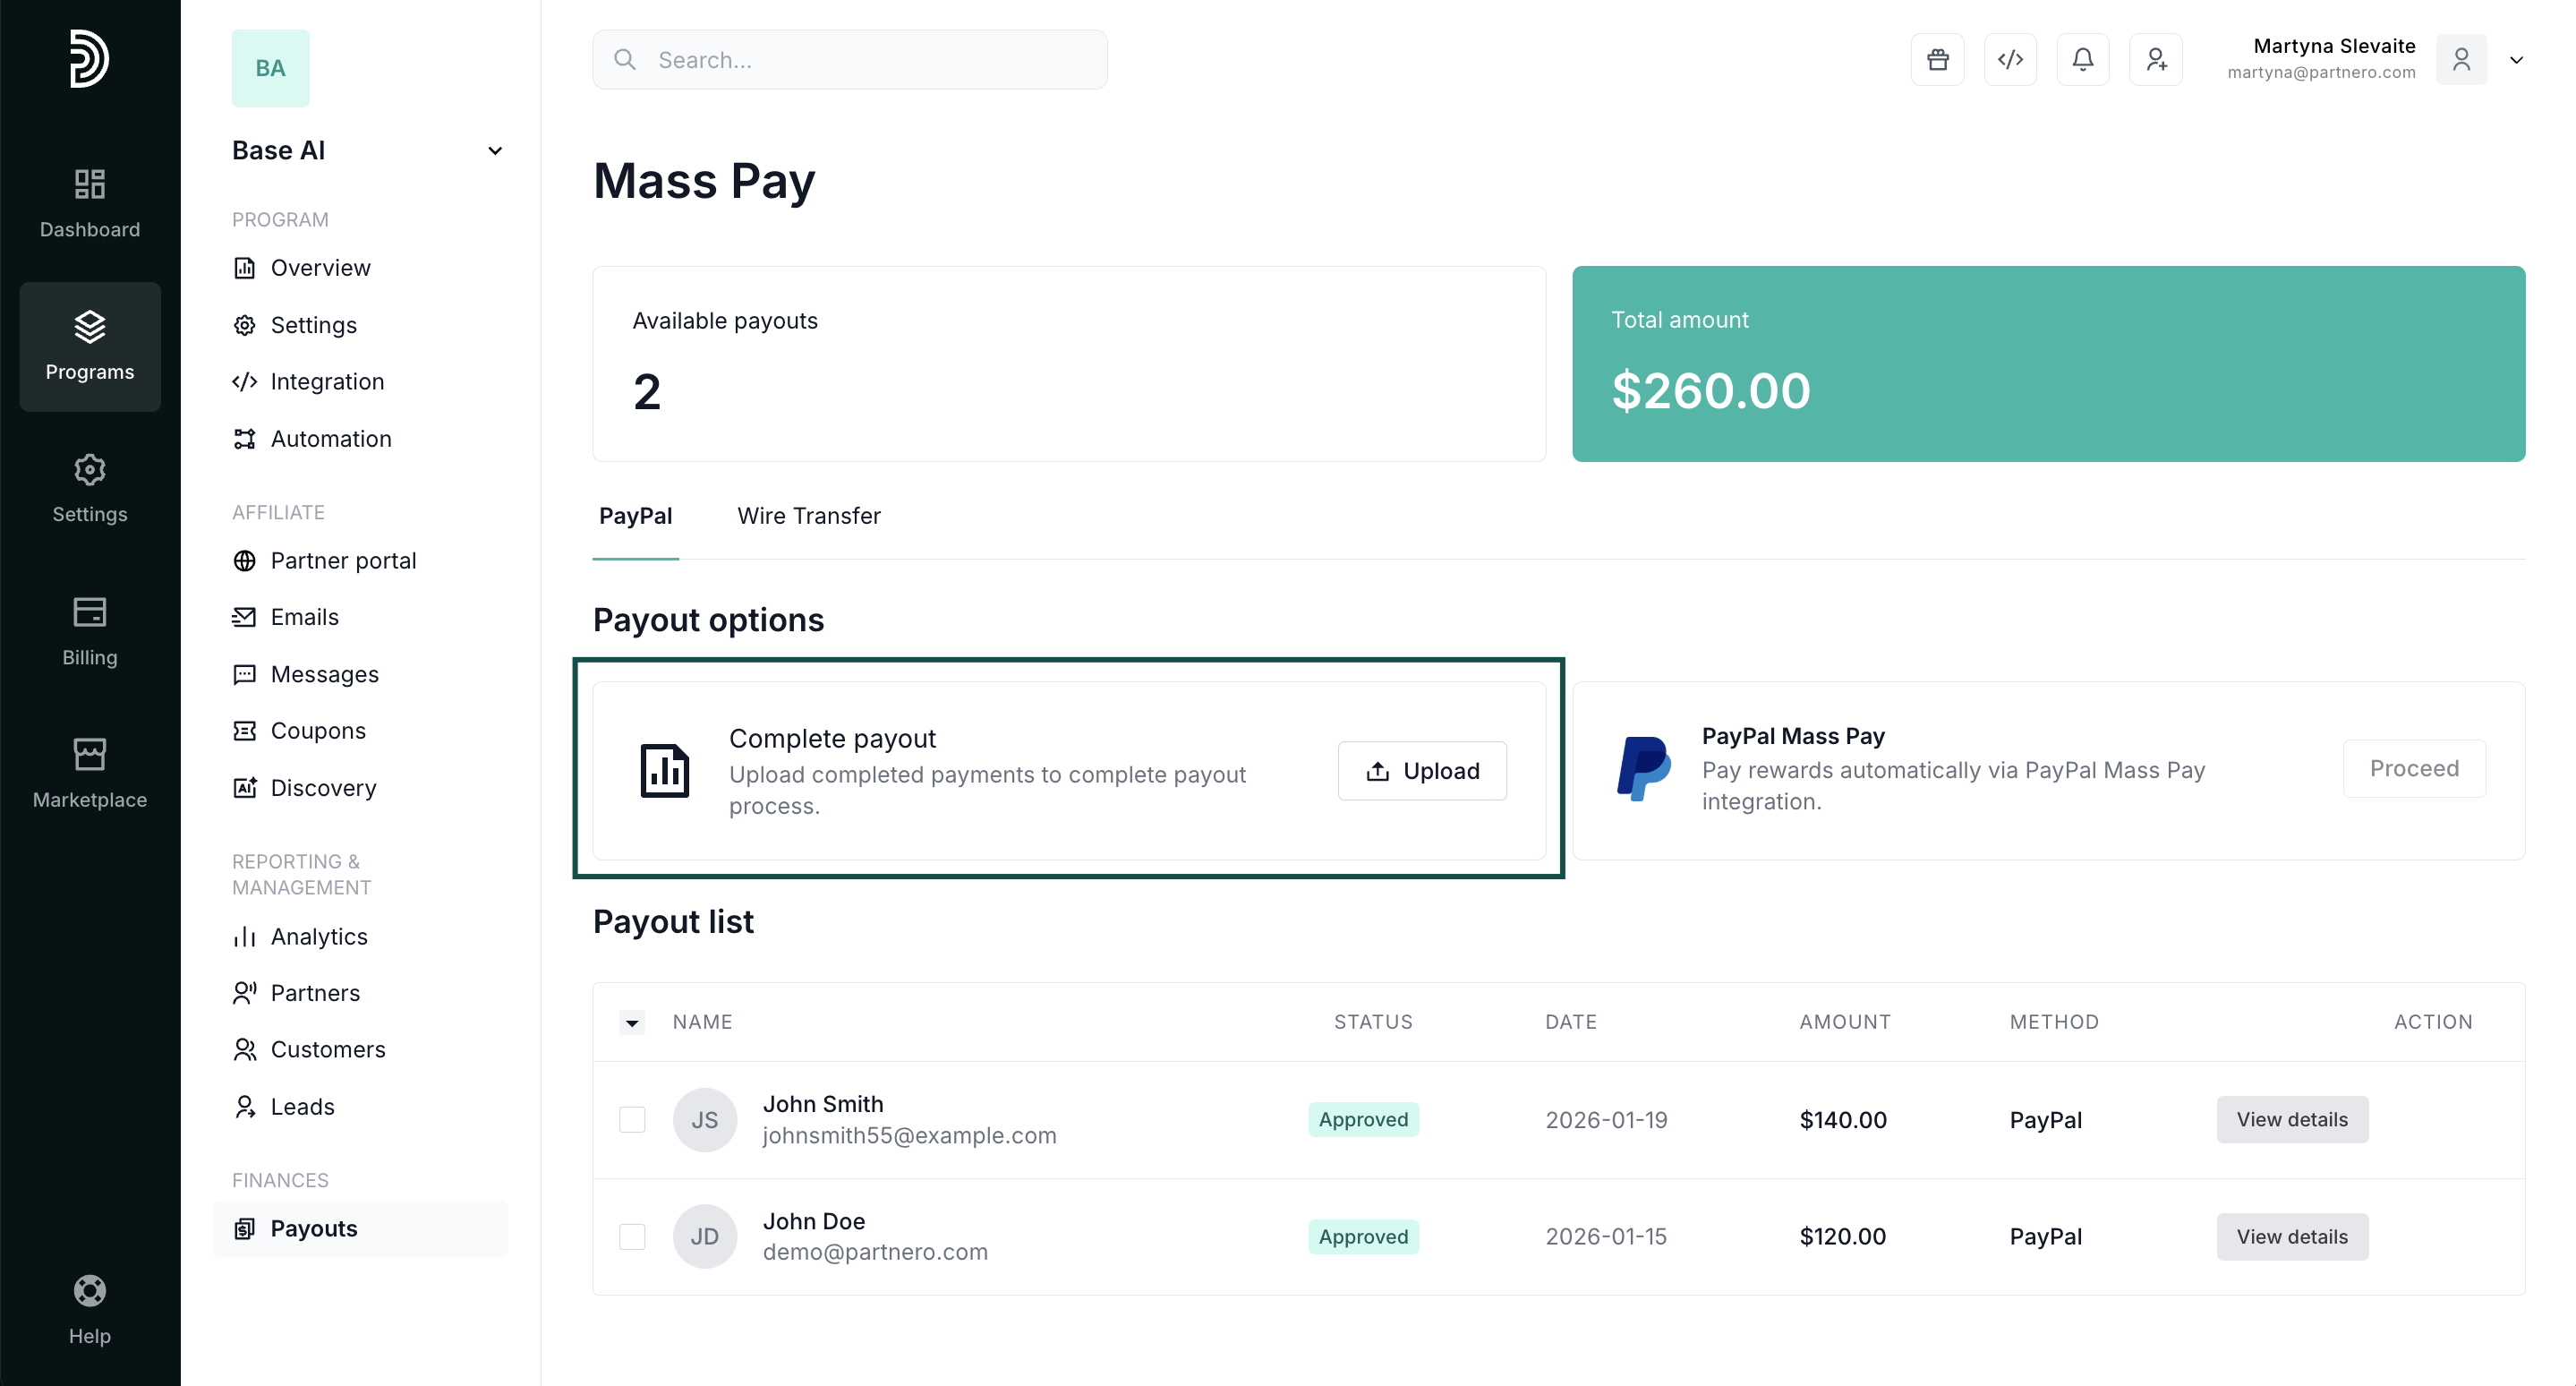Select the PayPal tab
This screenshot has width=2576, height=1386.
(635, 516)
